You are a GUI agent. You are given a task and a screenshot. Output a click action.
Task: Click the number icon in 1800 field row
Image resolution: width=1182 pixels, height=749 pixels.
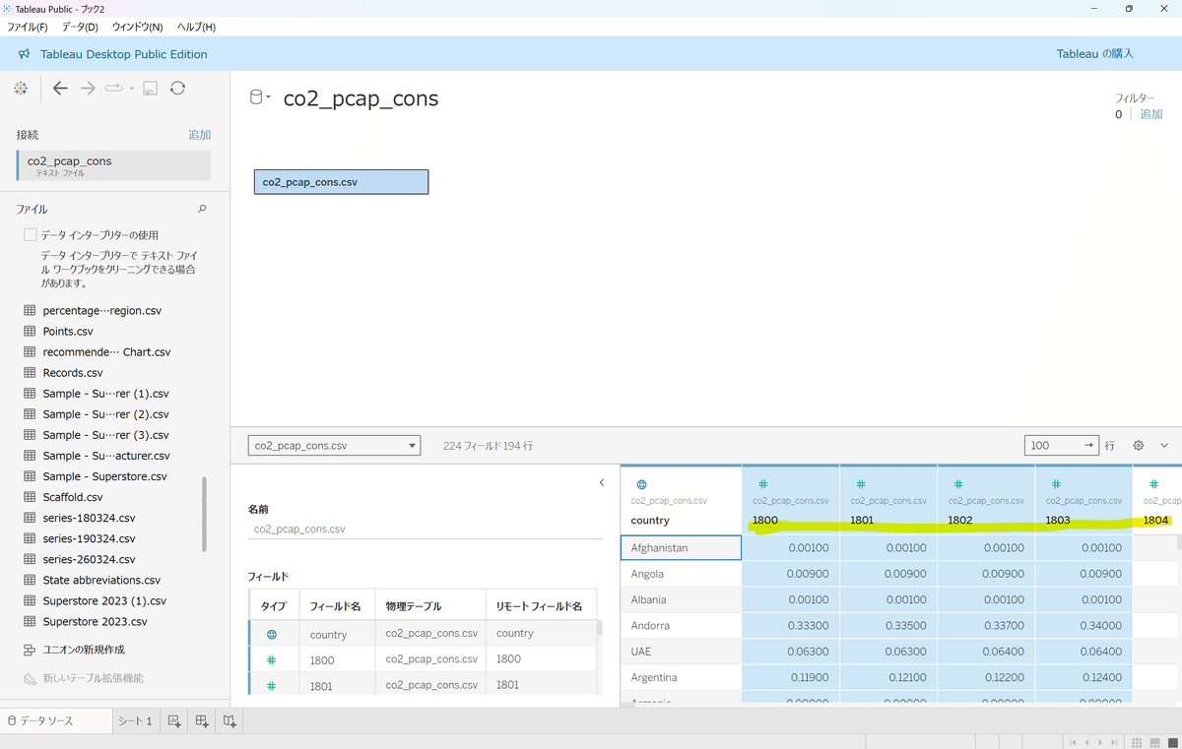pyautogui.click(x=272, y=660)
